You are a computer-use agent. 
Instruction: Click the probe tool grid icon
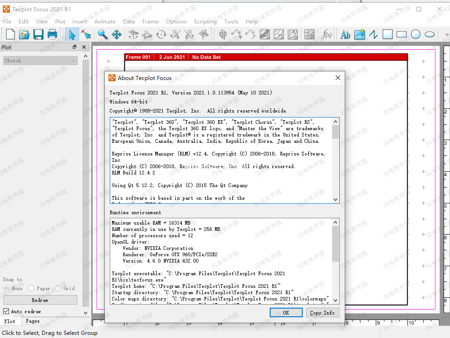309,34
